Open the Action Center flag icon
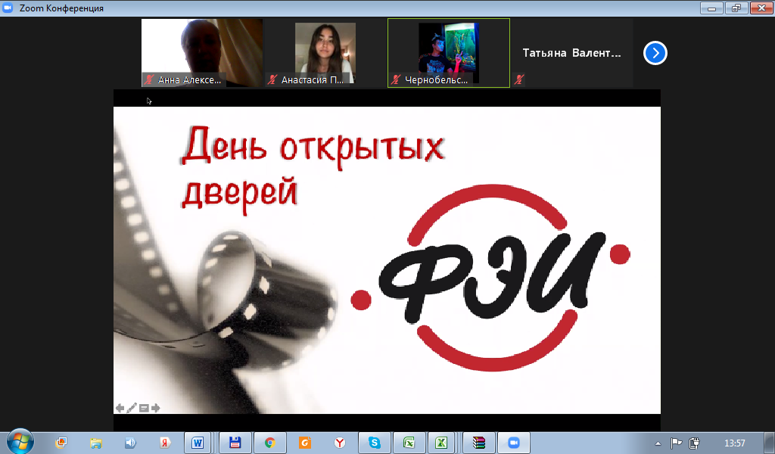 click(x=676, y=443)
